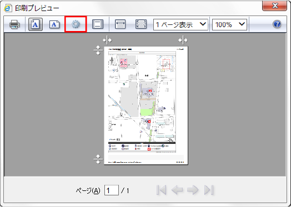Close the 印刷プレビュー window
Image resolution: width=291 pixels, height=207 pixels.
275,6
